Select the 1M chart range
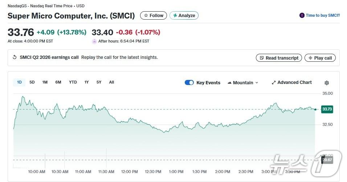Image resolution: width=347 pixels, height=182 pixels. pyautogui.click(x=45, y=82)
